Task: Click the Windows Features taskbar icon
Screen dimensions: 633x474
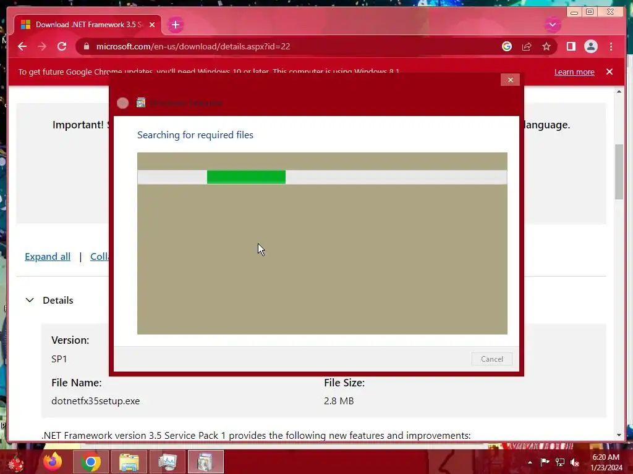Action: pyautogui.click(x=205, y=462)
